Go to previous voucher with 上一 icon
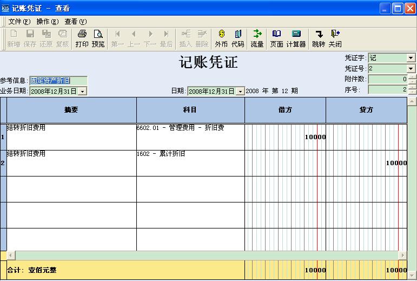417x281 pixels. click(x=134, y=39)
